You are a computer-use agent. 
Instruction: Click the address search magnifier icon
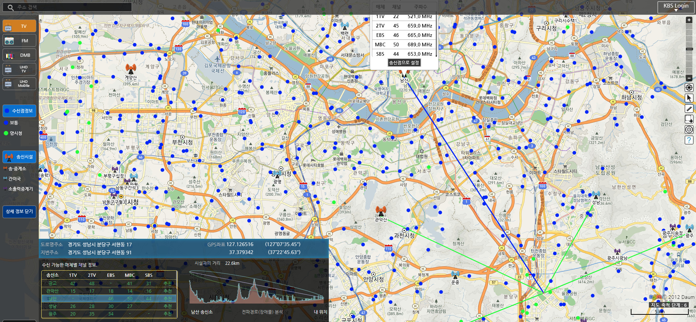click(x=11, y=7)
